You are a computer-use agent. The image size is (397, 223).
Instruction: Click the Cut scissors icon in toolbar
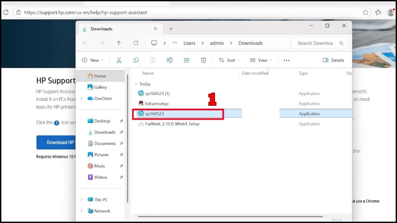119,60
